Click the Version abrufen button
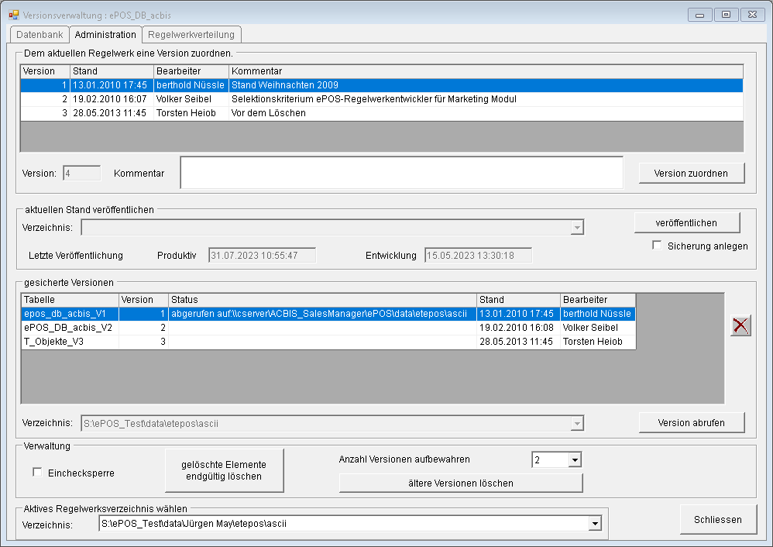The image size is (773, 547). pyautogui.click(x=691, y=423)
